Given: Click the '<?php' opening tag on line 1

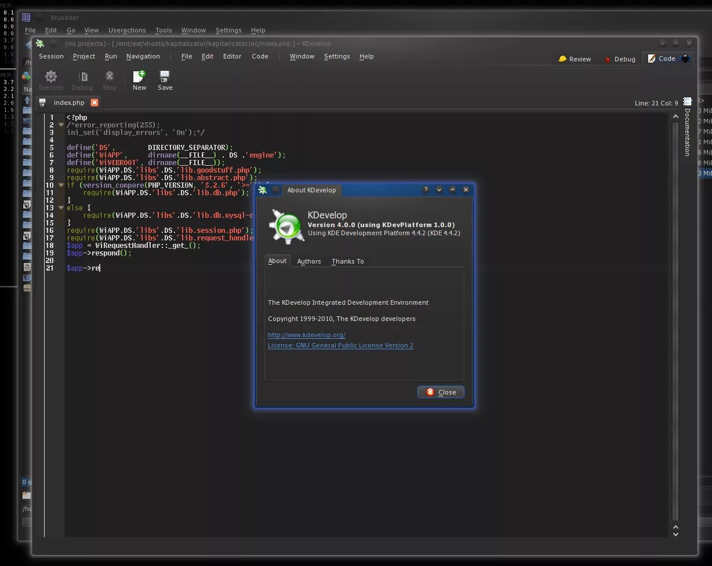Looking at the screenshot, I should point(77,118).
